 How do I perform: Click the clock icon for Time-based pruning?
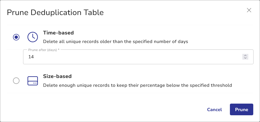click(33, 37)
